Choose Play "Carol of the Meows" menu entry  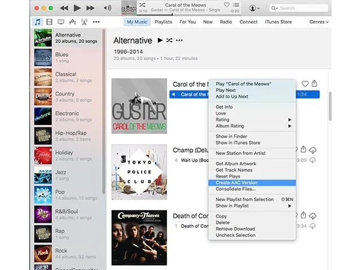point(252,84)
